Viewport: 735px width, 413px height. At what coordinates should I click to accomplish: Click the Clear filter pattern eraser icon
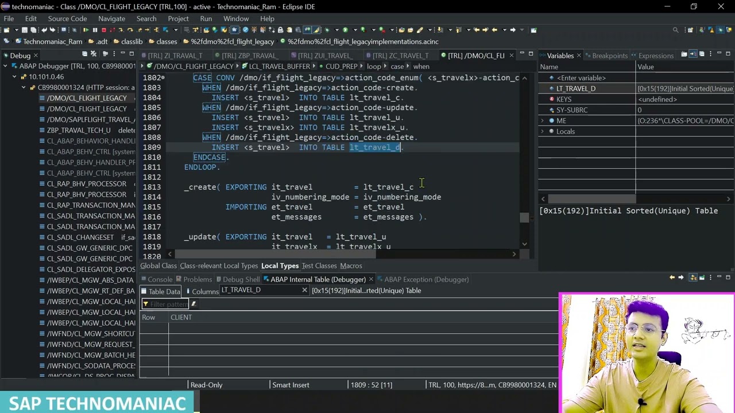pyautogui.click(x=194, y=304)
